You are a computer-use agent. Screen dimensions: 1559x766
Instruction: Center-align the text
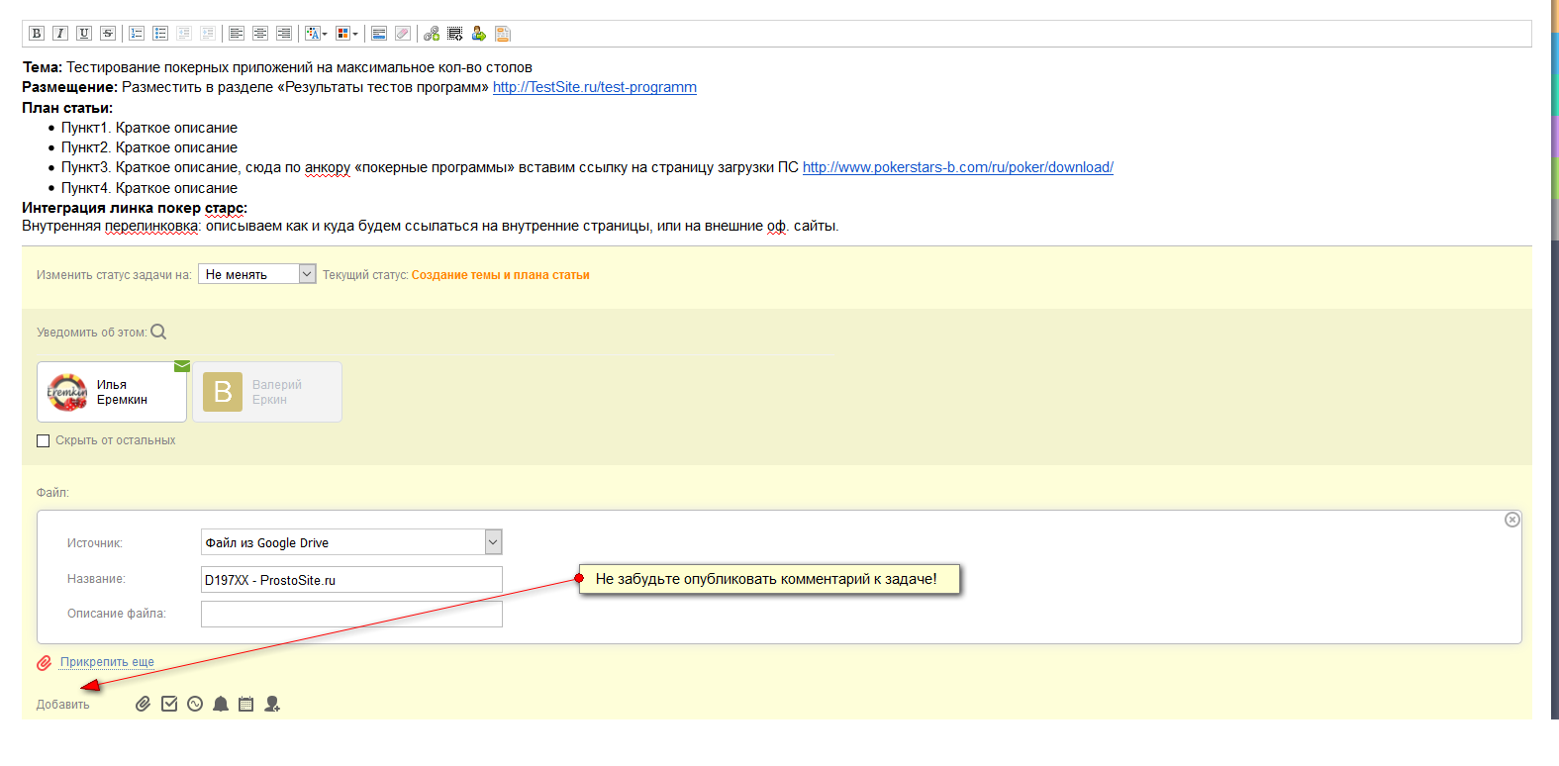coord(260,34)
